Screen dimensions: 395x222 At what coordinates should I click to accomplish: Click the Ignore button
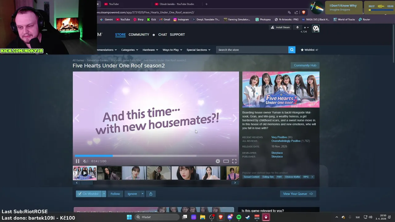coord(132,194)
